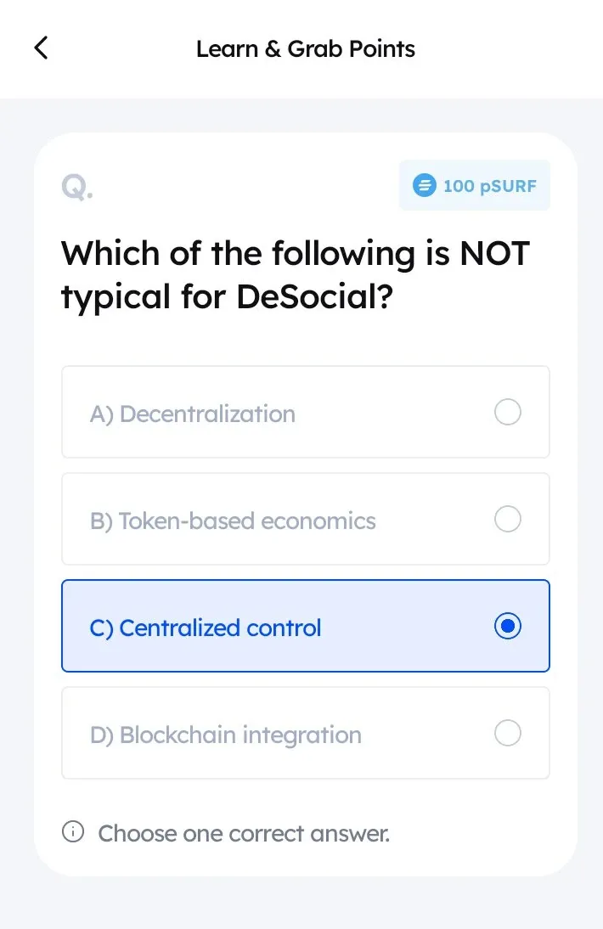The image size is (603, 929).
Task: Select the radio button for option D
Action: 507,733
